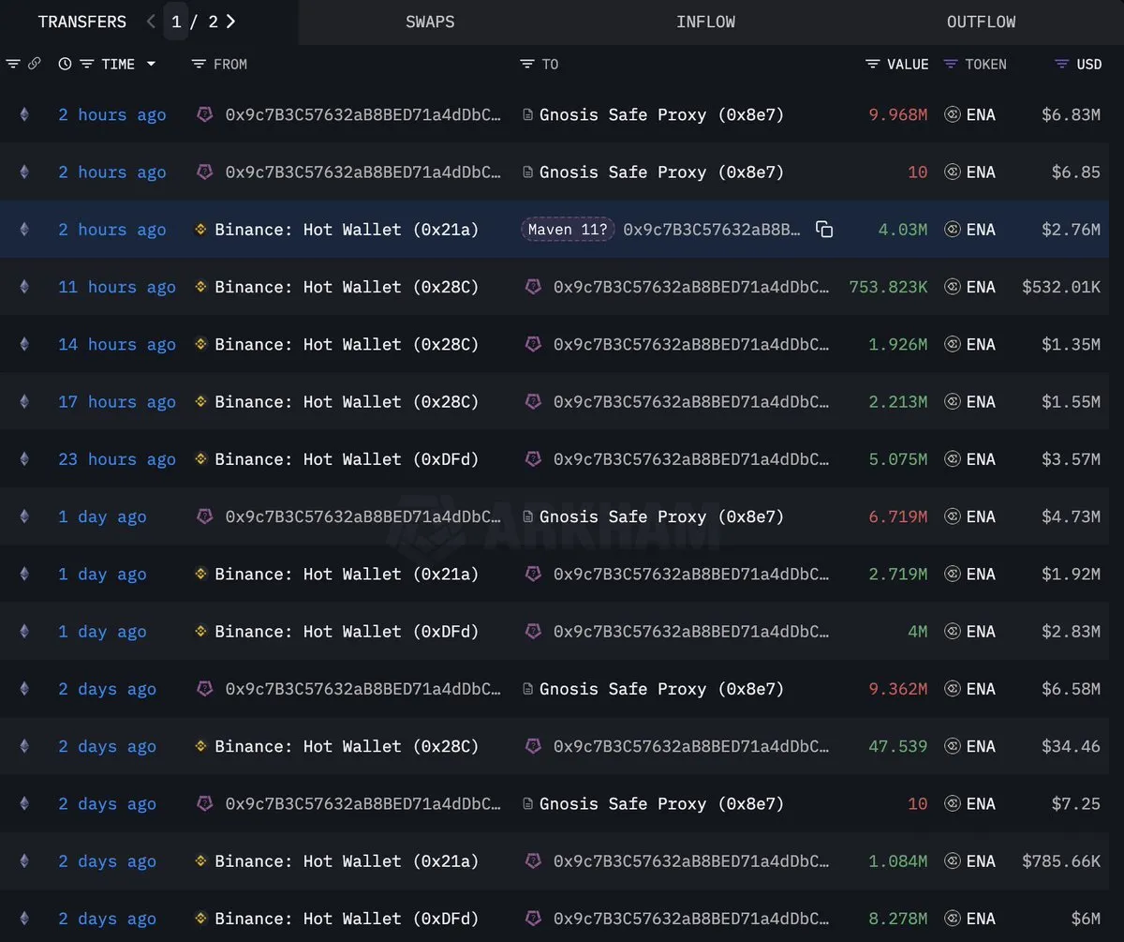Click the ENA token icon in the $7.25 row
This screenshot has height=942, width=1124.
click(953, 804)
